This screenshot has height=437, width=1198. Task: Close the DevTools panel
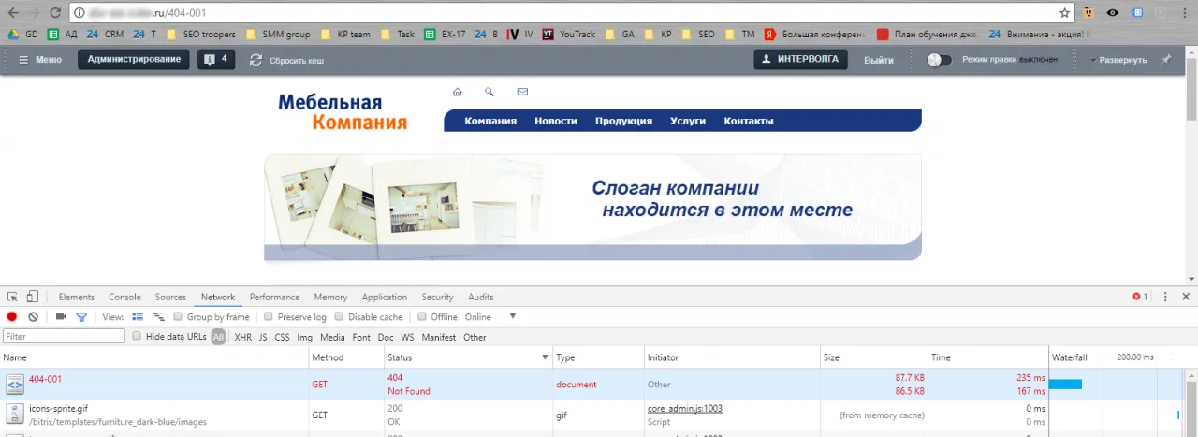[x=1186, y=297]
